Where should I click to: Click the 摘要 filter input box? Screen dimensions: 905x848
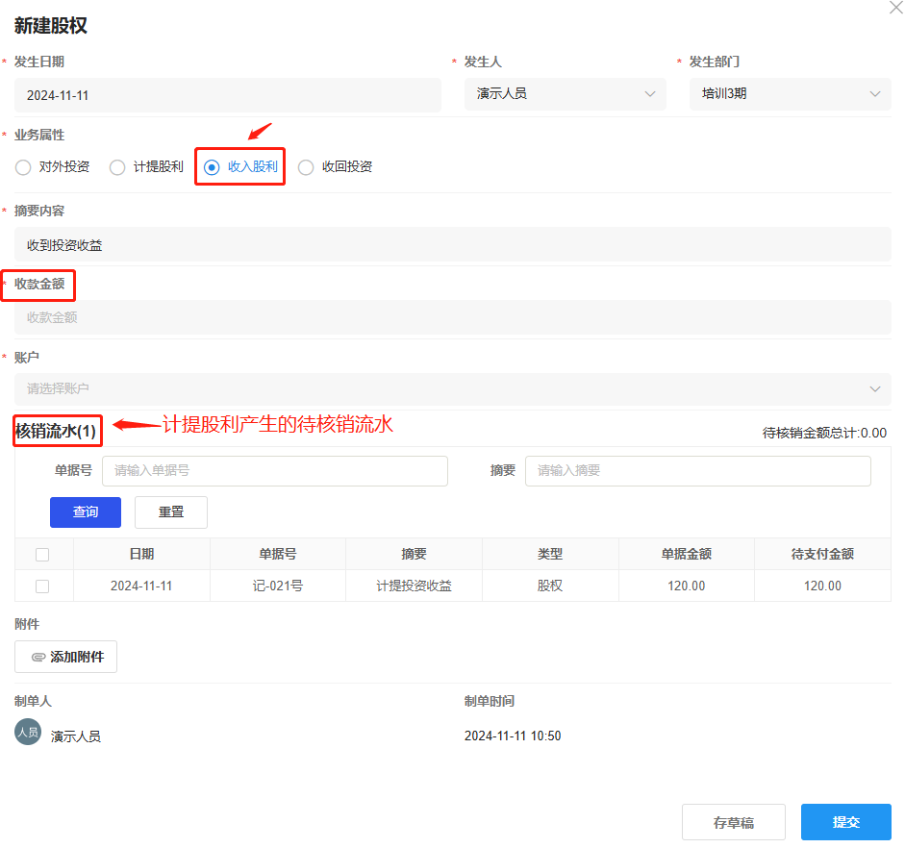pyautogui.click(x=697, y=471)
